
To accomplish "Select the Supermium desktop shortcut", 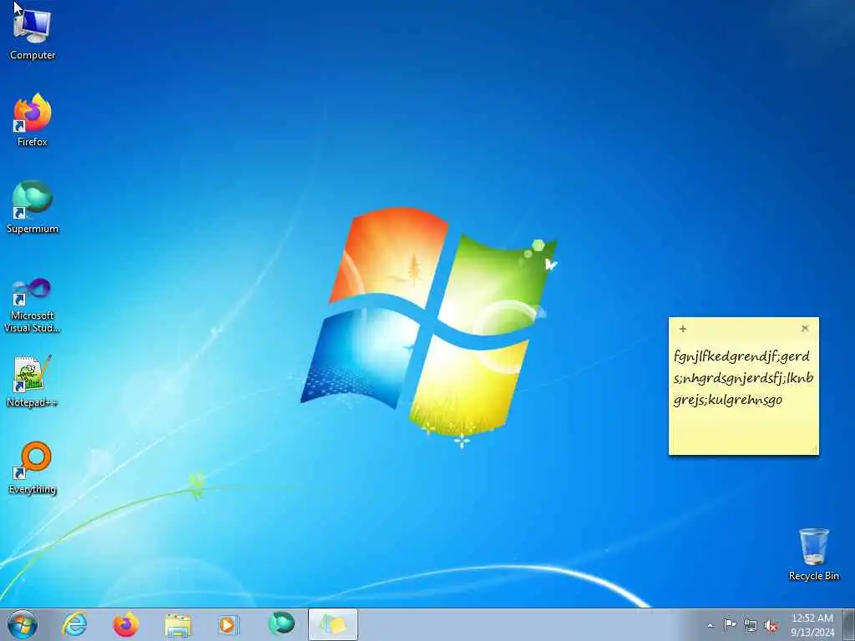I will 33,207.
